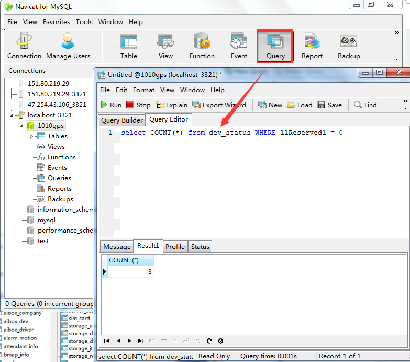Run the current query
The width and height of the screenshot is (410, 362).
[111, 105]
